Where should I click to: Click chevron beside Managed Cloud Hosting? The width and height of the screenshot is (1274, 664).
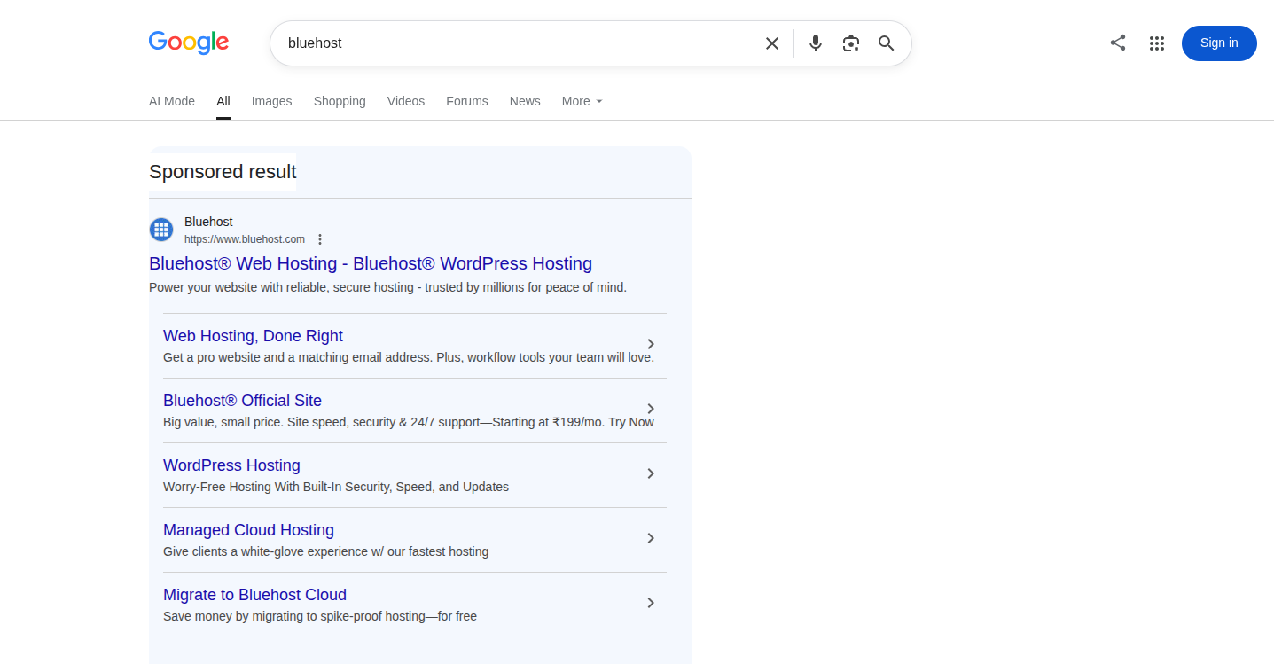(x=651, y=538)
